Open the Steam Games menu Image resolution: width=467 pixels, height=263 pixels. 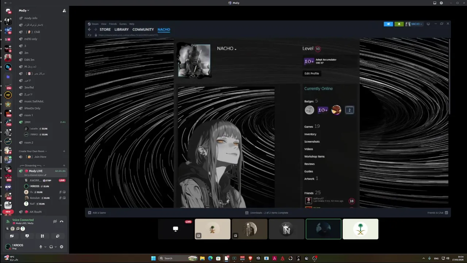pyautogui.click(x=123, y=24)
